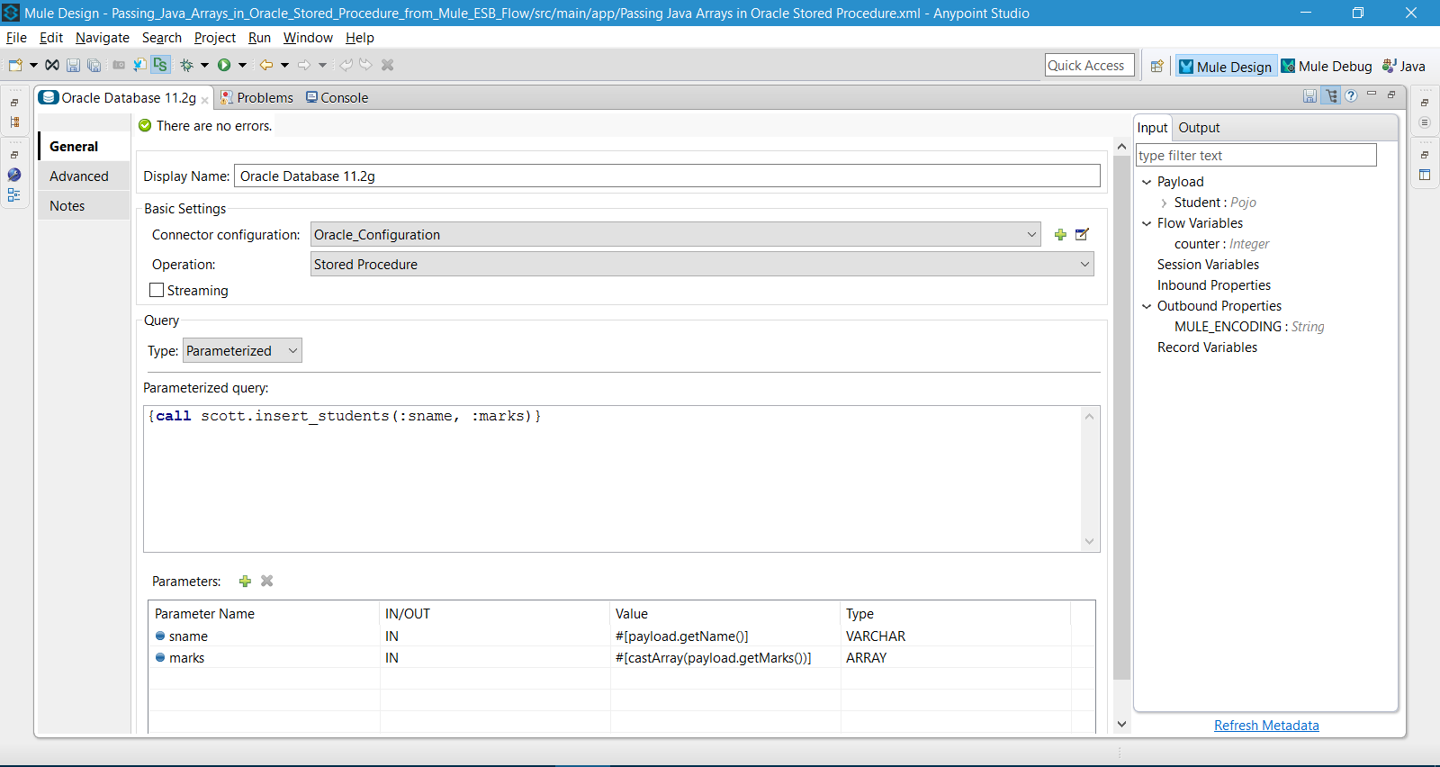Select the Mule Design perspective button
Screen dimensions: 1440x767
1226,66
